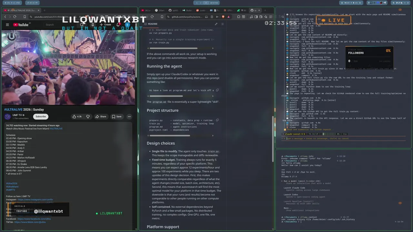Image resolution: width=413 pixels, height=232 pixels.
Task: Bookmark the YouTube page via bookmark icon
Action: 25,17
